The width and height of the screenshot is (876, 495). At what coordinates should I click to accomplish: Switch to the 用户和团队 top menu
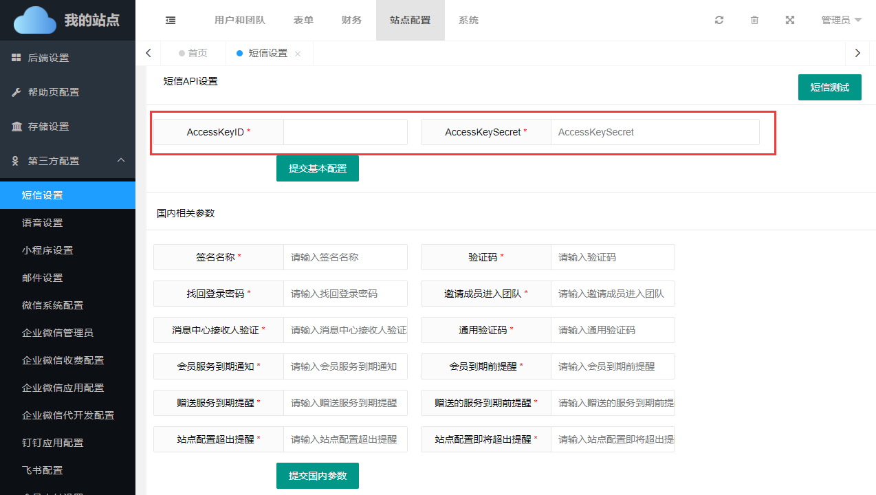pos(239,20)
